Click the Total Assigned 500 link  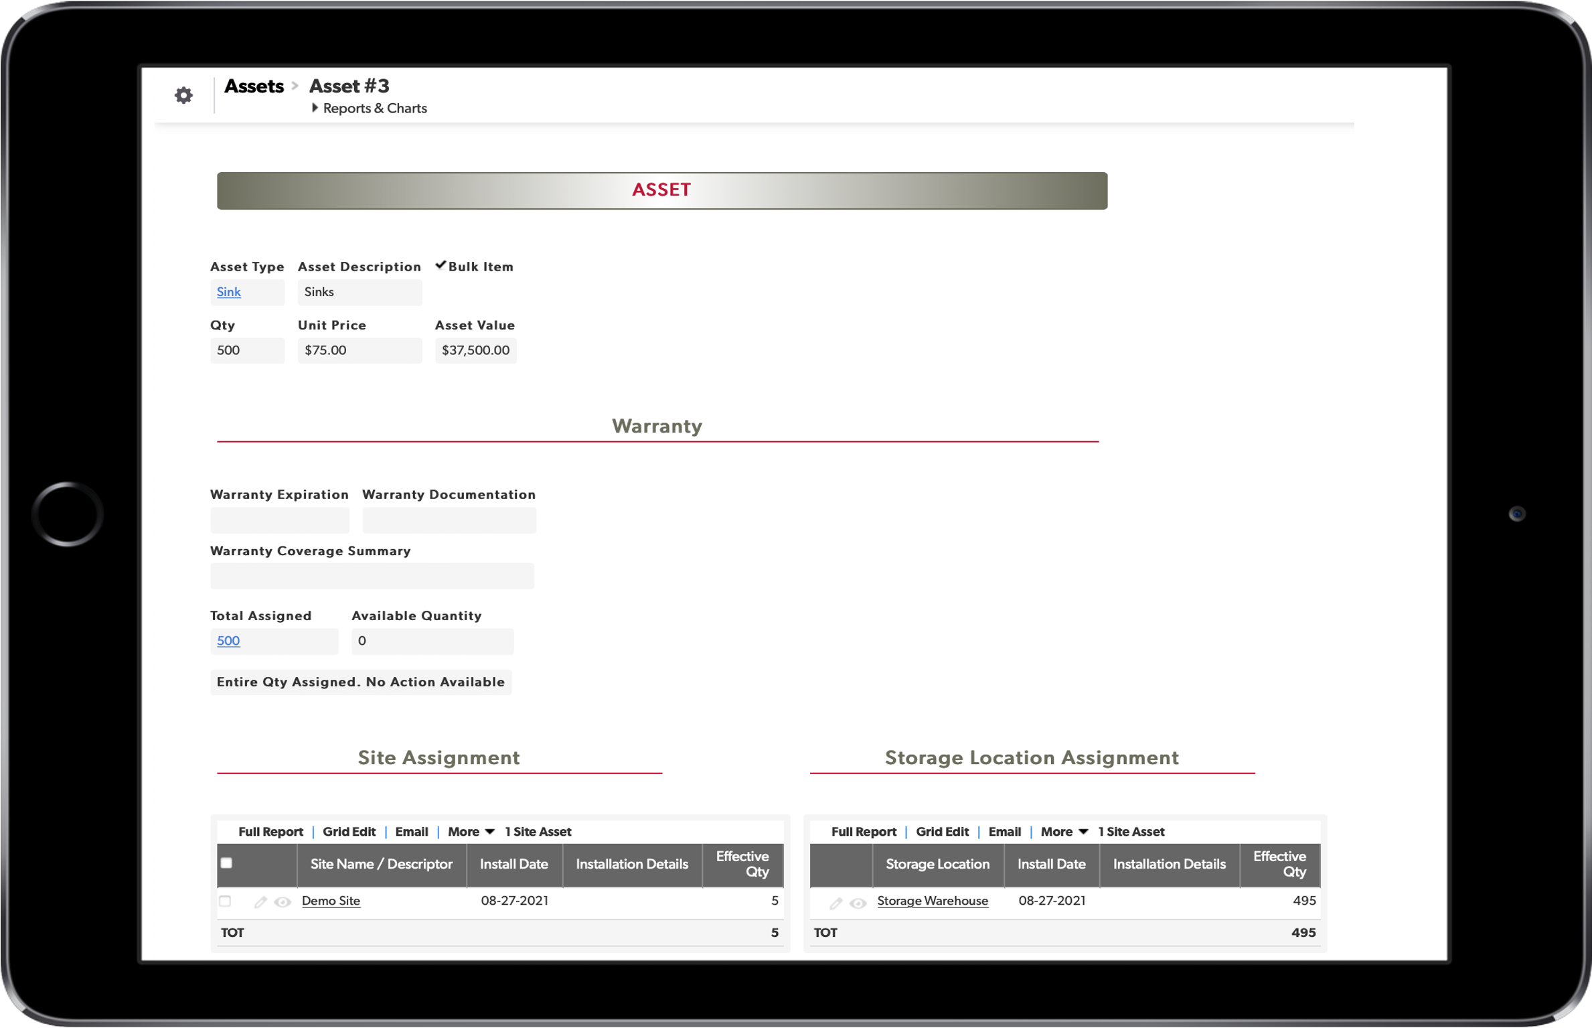point(228,641)
